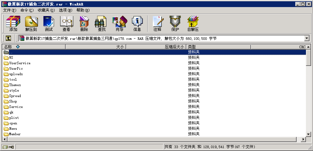Go up one folder level button
Viewport: 313px width, 151px height.
coord(8,38)
